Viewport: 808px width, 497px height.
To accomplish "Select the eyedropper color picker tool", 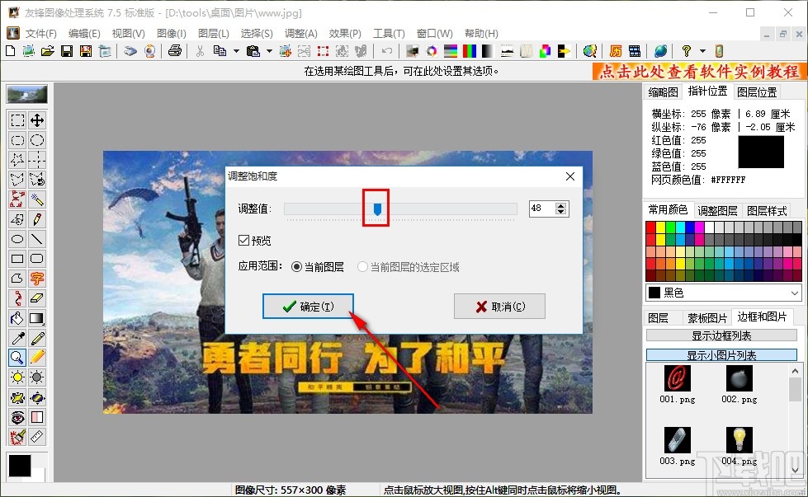I will 17,338.
